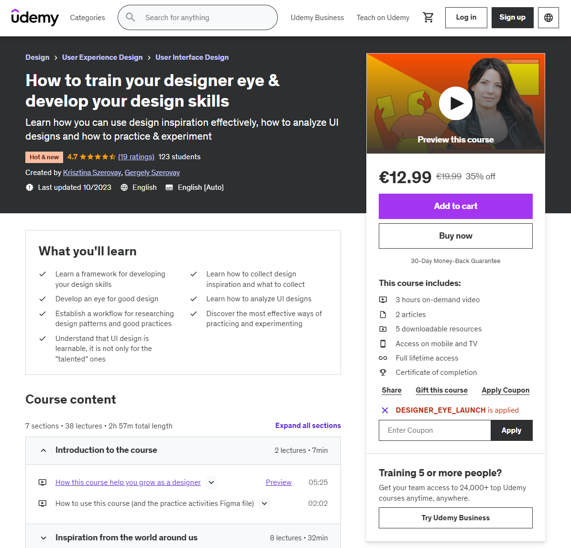Click Gift this course link
The image size is (571, 548).
coord(441,390)
